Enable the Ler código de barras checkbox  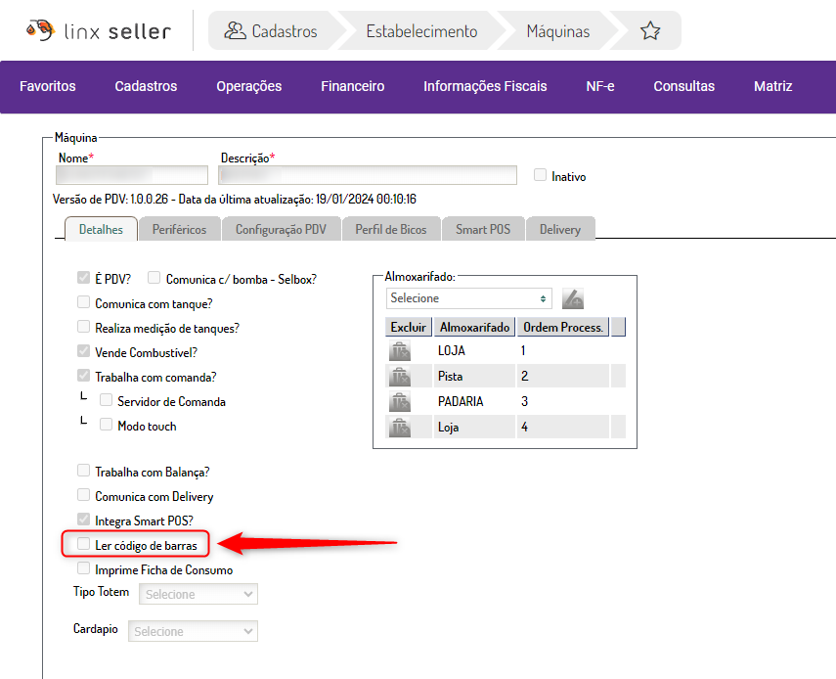pos(84,544)
